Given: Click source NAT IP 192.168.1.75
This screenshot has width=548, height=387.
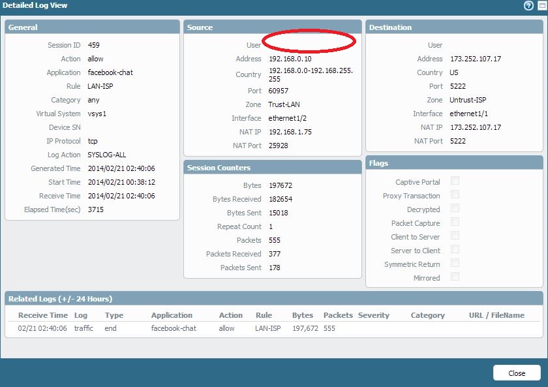Looking at the screenshot, I should click(290, 132).
